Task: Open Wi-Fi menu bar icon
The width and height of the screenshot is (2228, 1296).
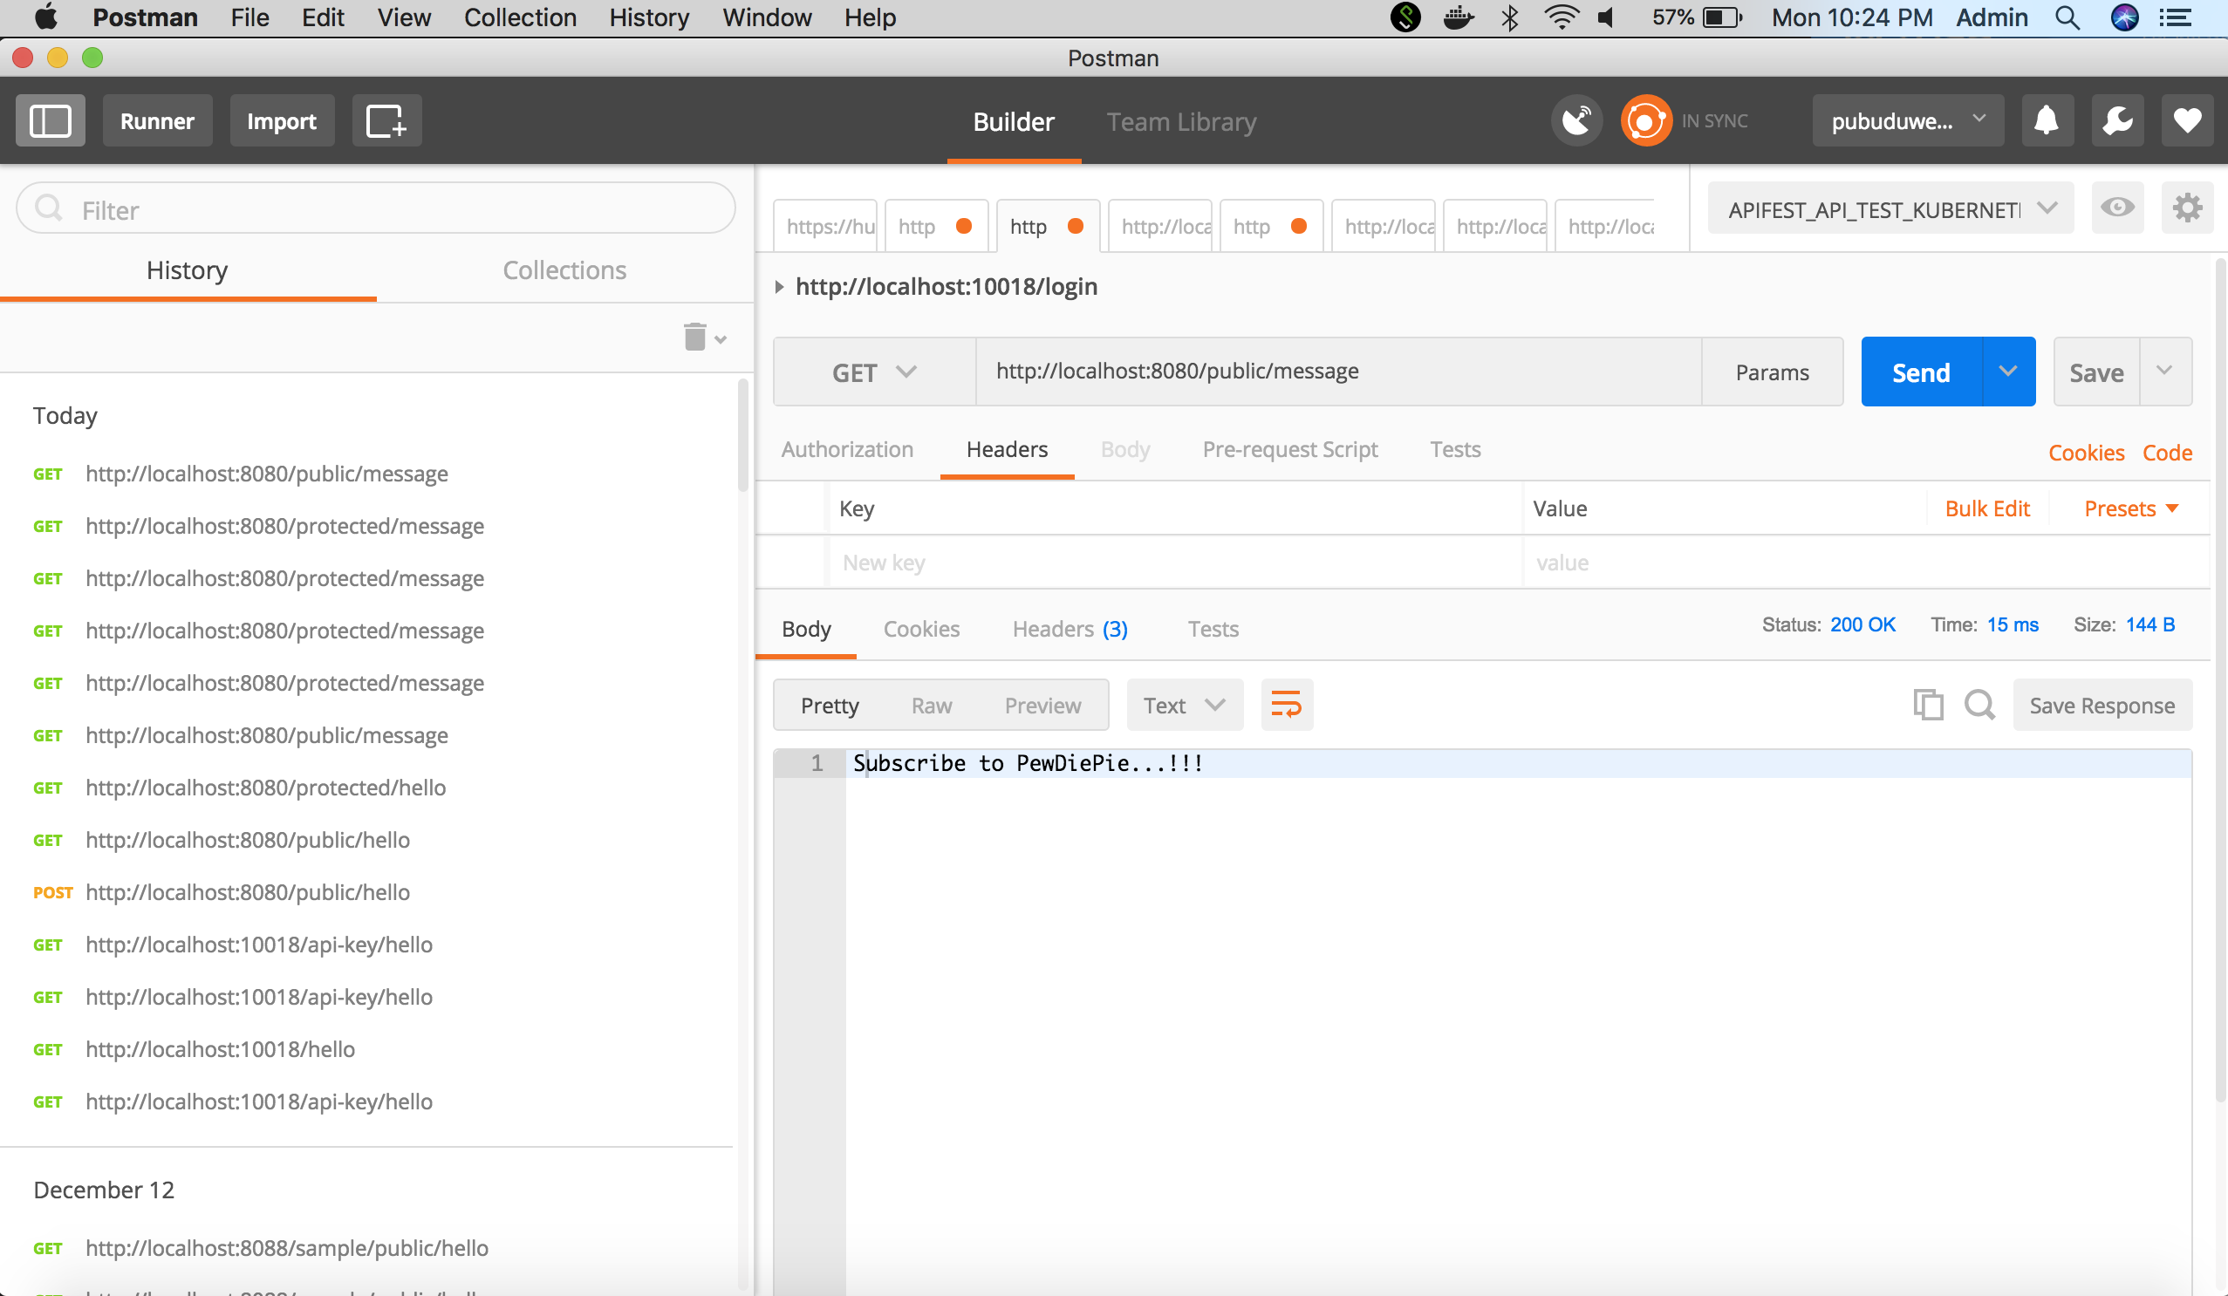Action: click(x=1562, y=17)
